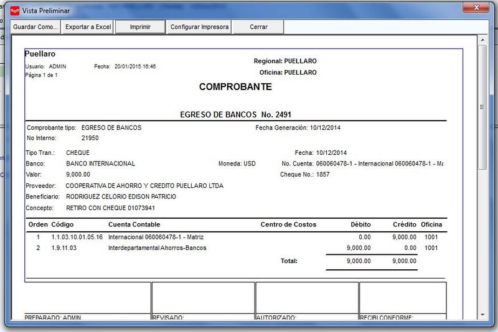
Task: Click the vertical scrollbar thumb
Action: point(482,107)
